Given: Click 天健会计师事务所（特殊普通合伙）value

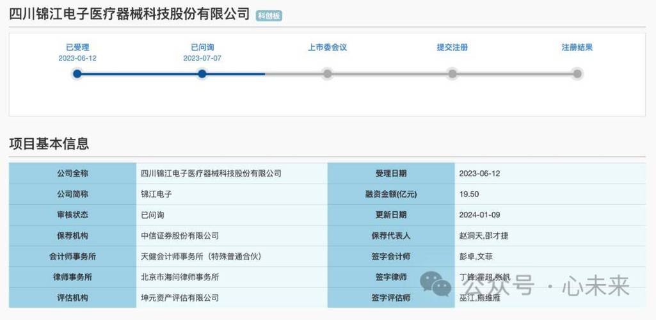Looking at the screenshot, I should (x=201, y=257).
